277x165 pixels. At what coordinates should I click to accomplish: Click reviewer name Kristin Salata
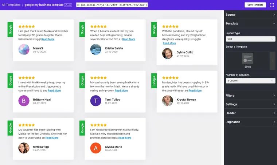114,48
